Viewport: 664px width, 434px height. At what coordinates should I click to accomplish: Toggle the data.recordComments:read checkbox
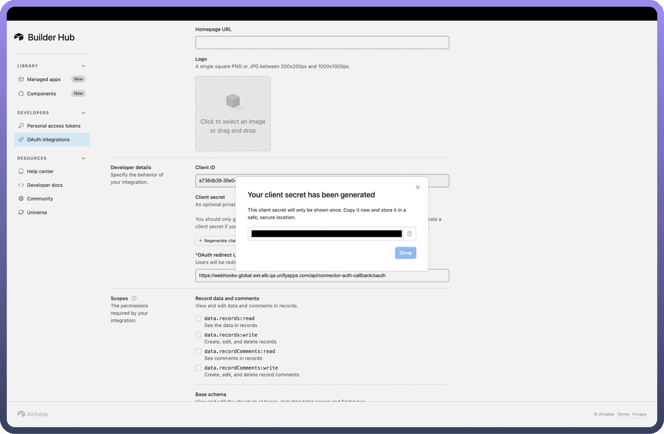(199, 352)
